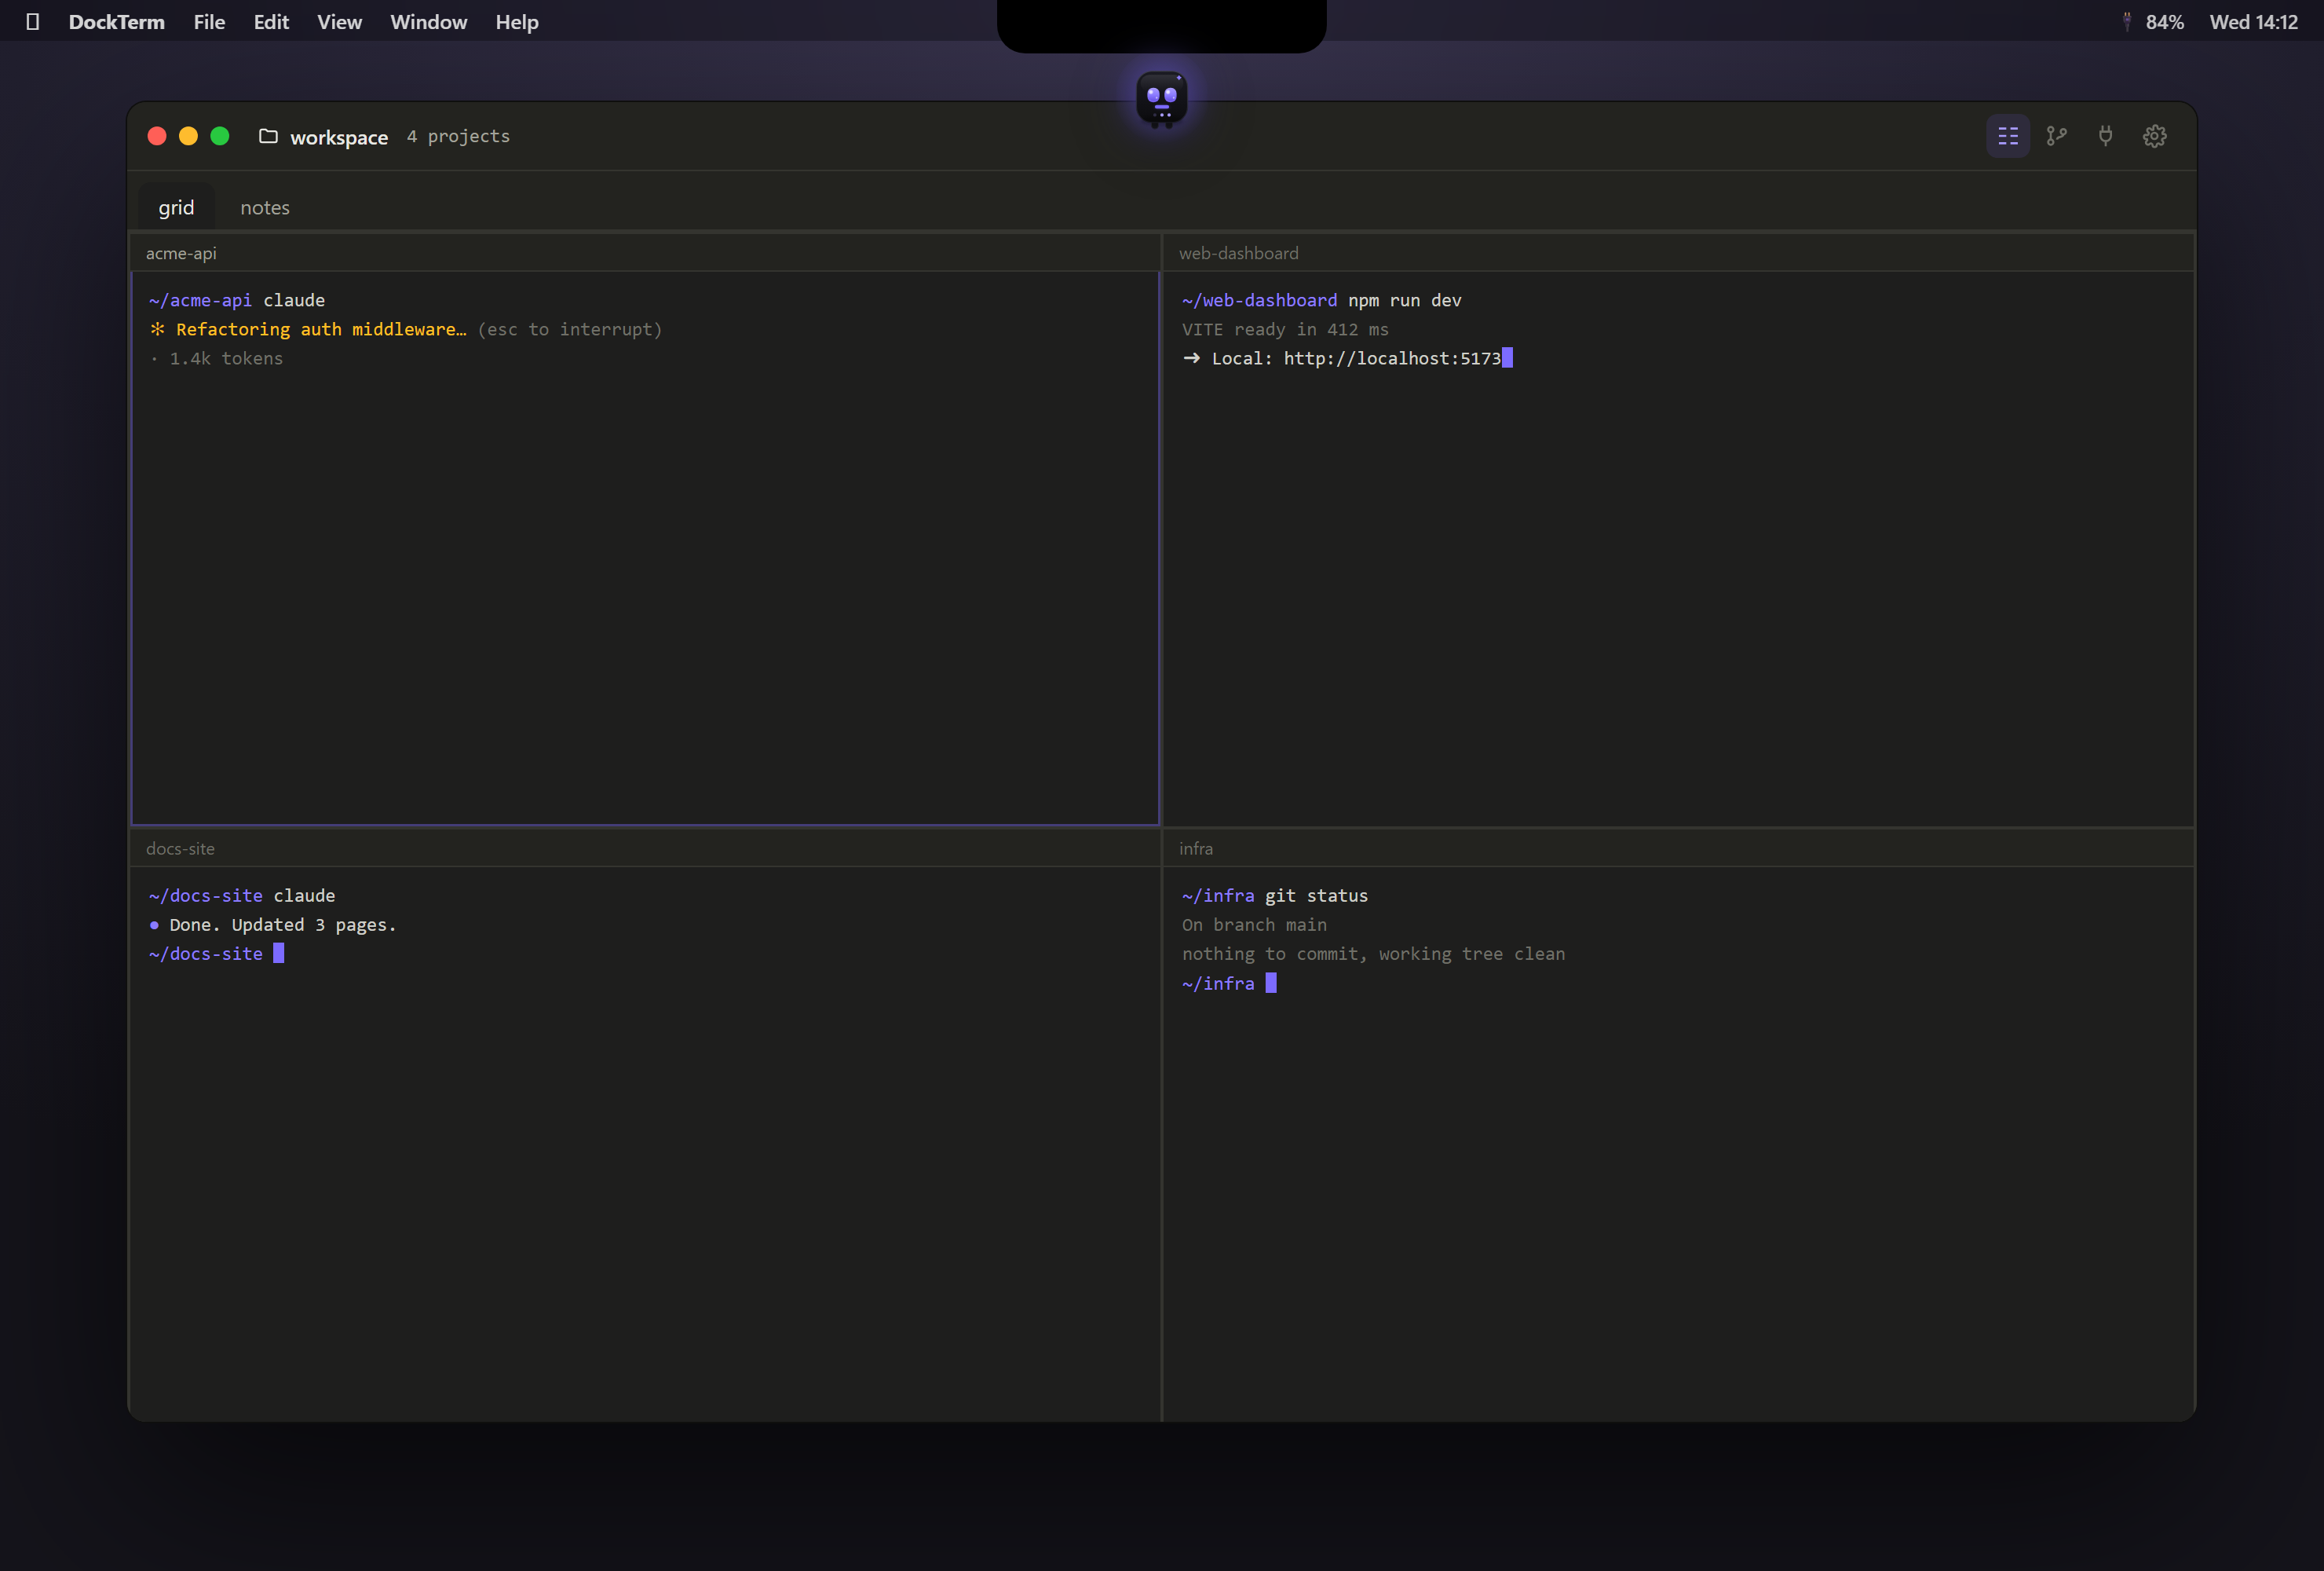The image size is (2324, 1571).
Task: Open the DockTerm application menu
Action: coord(116,22)
